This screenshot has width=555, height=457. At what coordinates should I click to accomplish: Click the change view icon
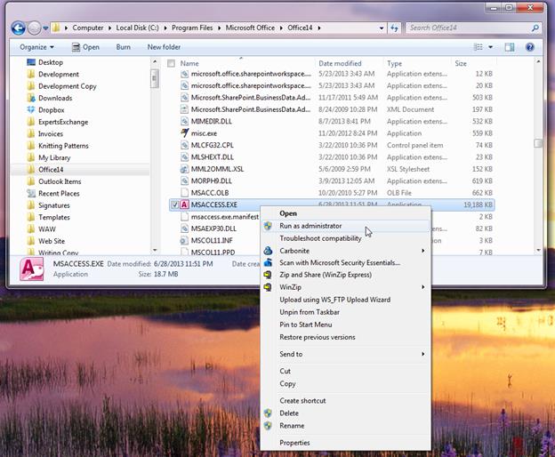tap(479, 47)
